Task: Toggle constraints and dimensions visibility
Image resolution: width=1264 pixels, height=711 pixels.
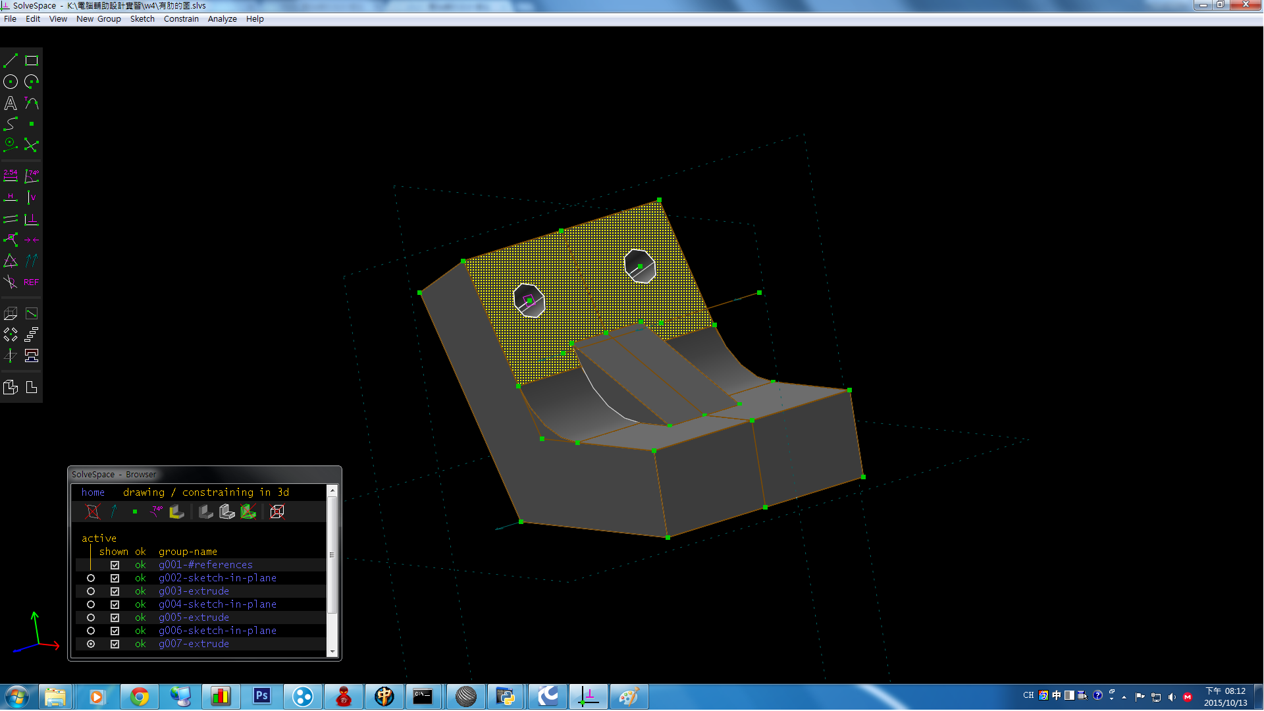Action: pos(156,512)
